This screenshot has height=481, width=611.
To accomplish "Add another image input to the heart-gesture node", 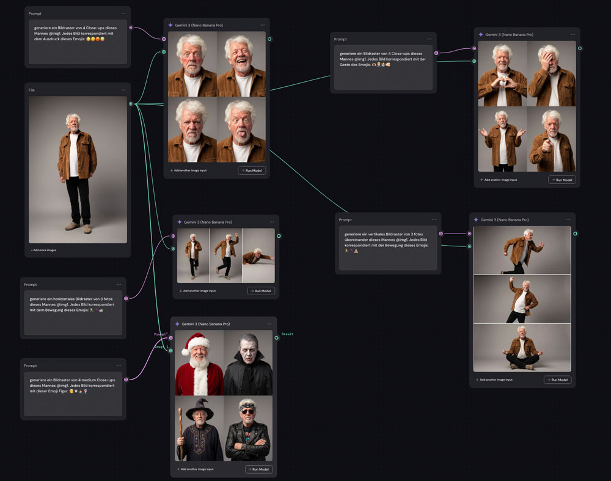I will point(499,180).
